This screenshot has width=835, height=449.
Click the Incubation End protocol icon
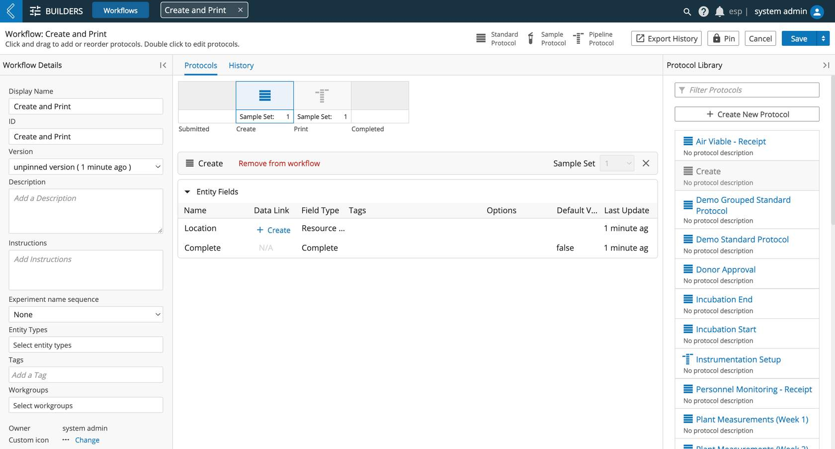[x=688, y=299]
